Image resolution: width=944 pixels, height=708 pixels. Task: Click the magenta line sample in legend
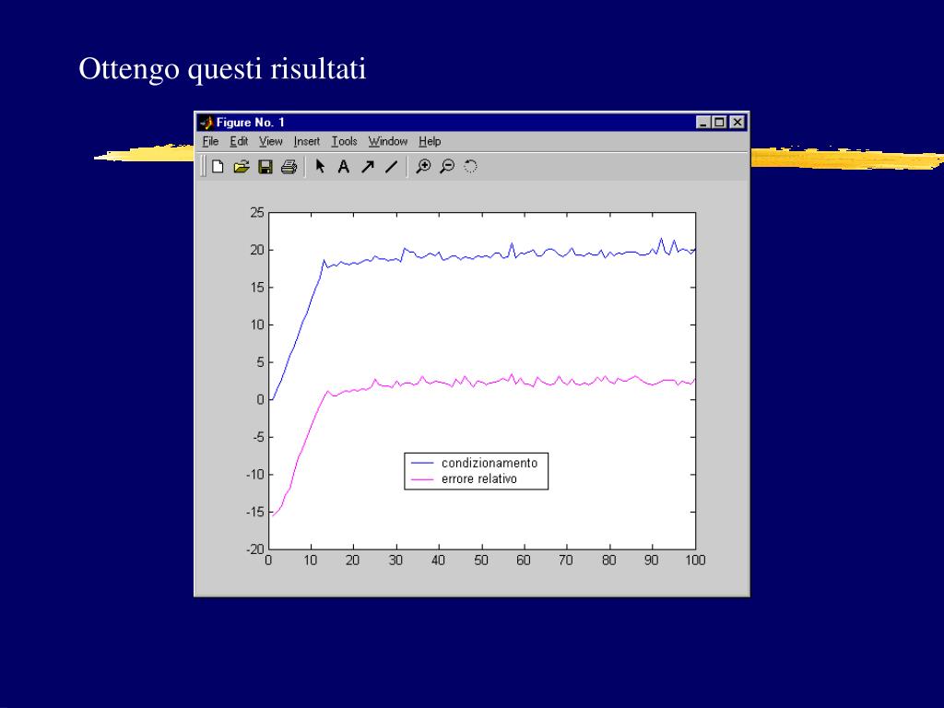422,479
